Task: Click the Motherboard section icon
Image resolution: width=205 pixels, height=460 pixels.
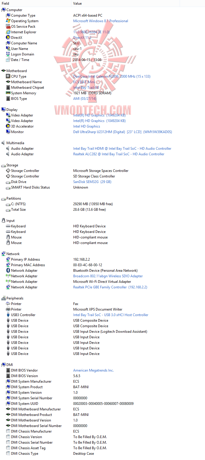Action: point(3,71)
